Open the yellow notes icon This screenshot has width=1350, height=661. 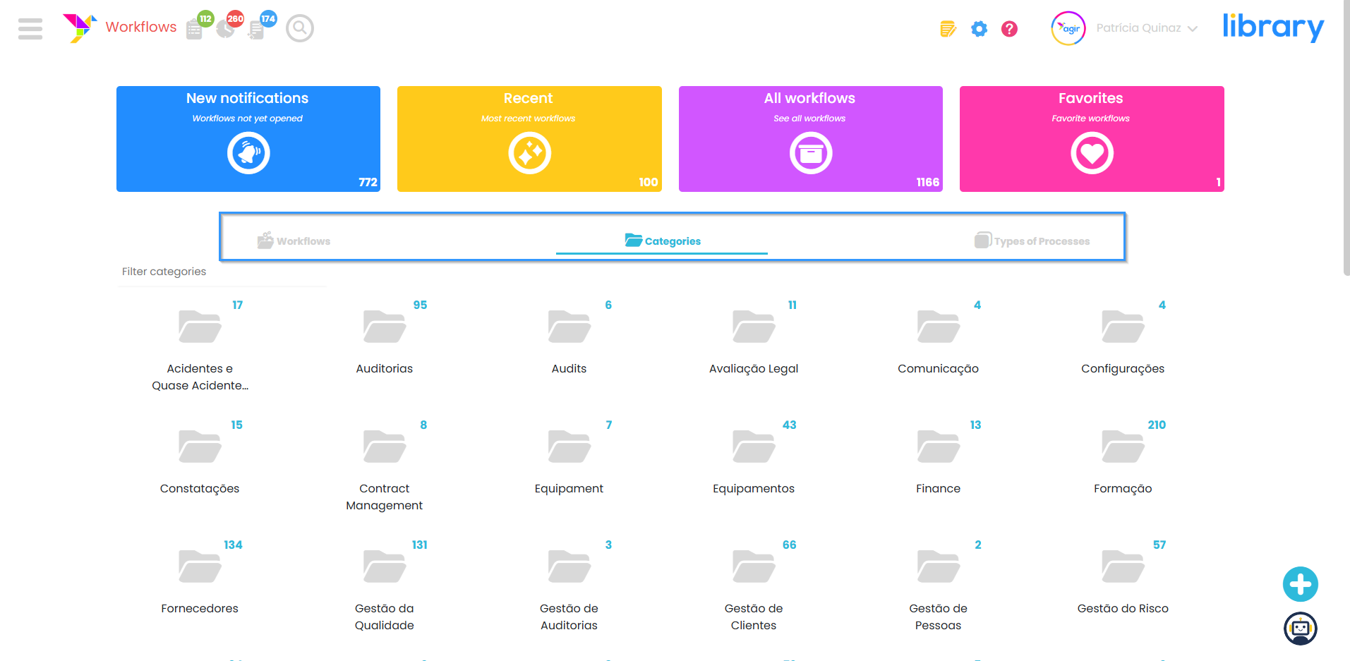pyautogui.click(x=948, y=29)
